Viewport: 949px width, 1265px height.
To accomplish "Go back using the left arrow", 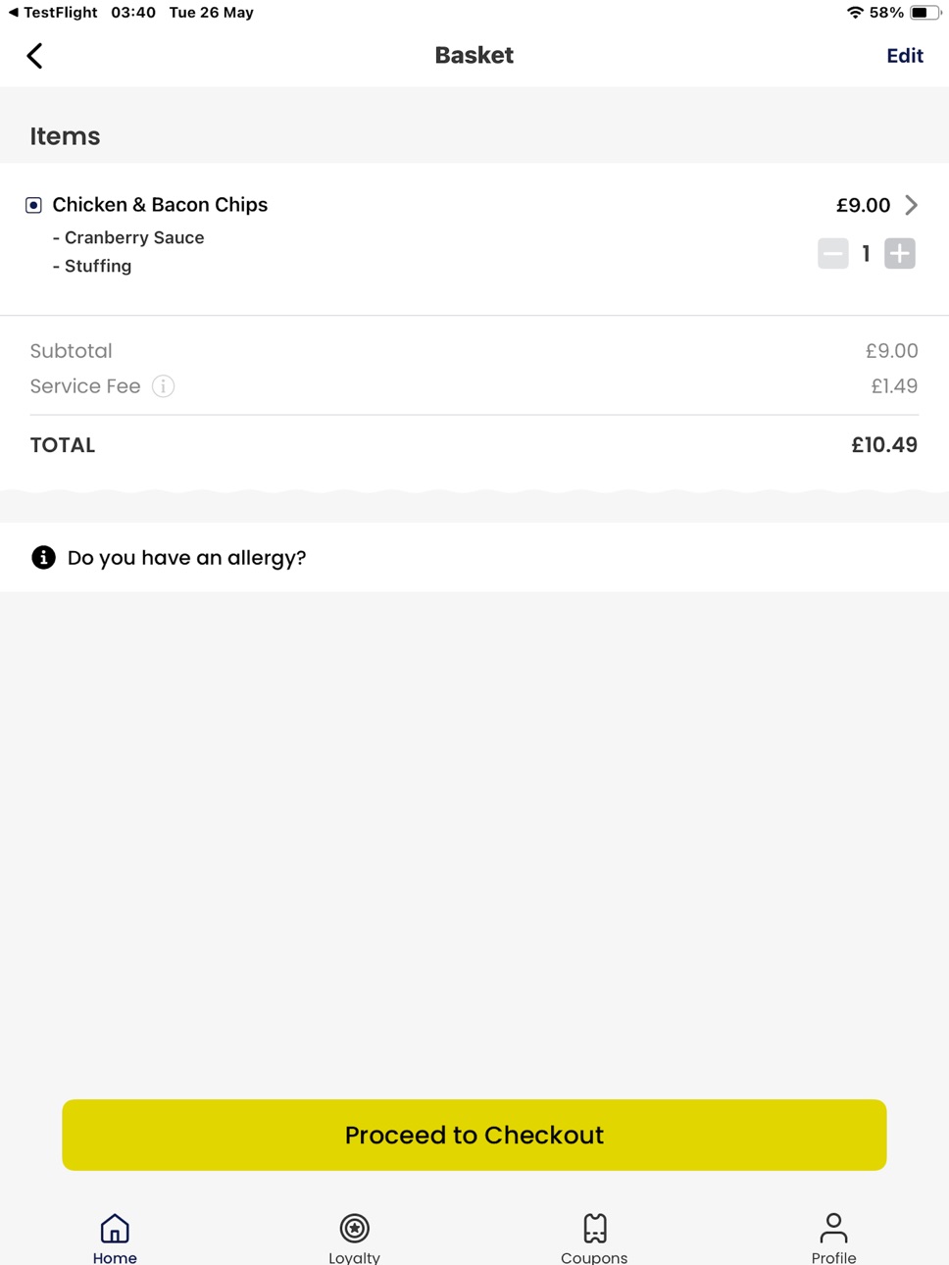I will coord(35,56).
